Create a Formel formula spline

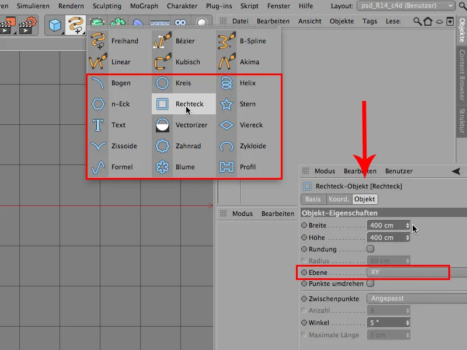coord(119,167)
